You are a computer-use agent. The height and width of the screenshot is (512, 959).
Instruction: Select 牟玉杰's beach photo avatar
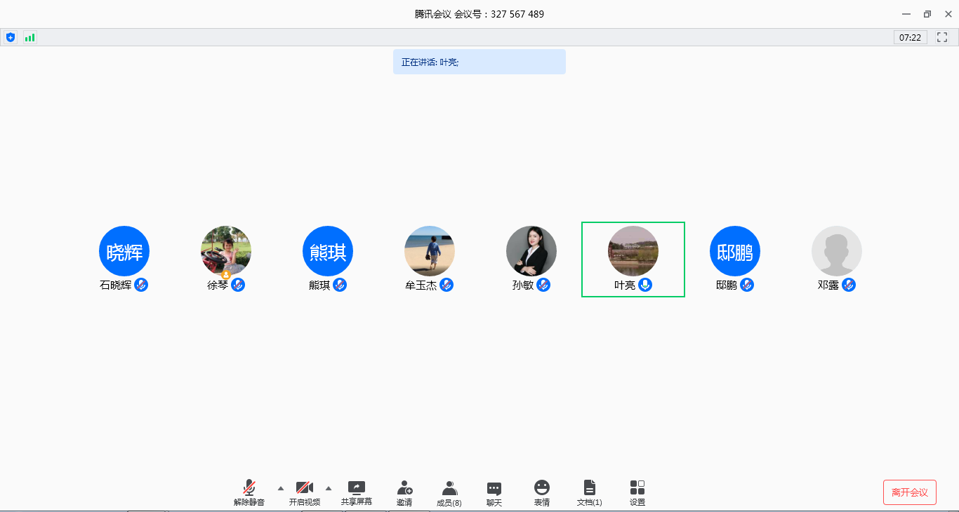(430, 251)
